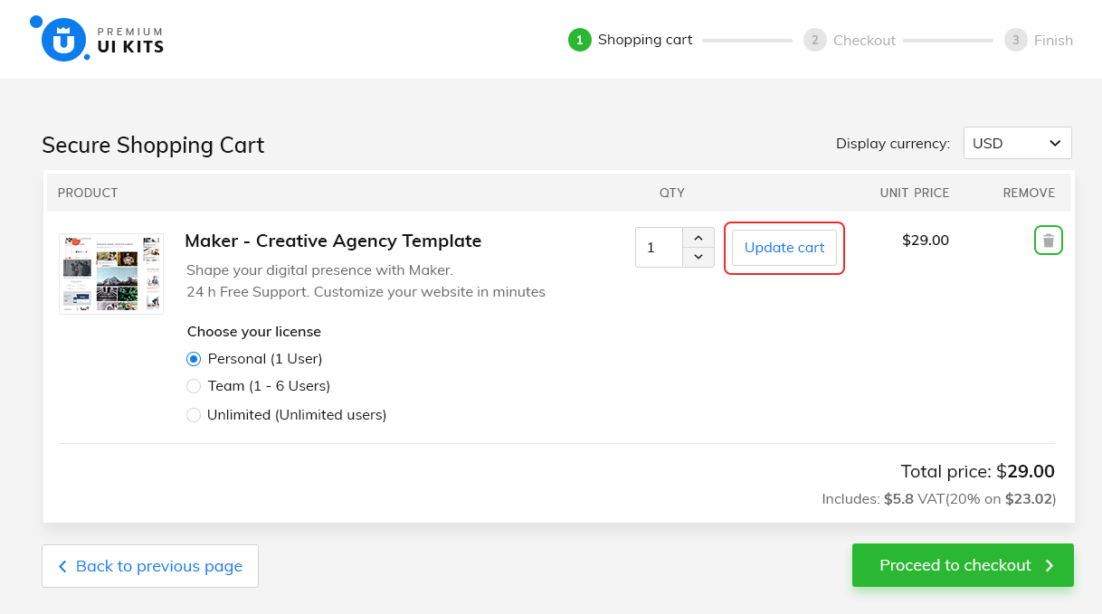
Task: Open the Maker template thumbnail
Action: [111, 273]
